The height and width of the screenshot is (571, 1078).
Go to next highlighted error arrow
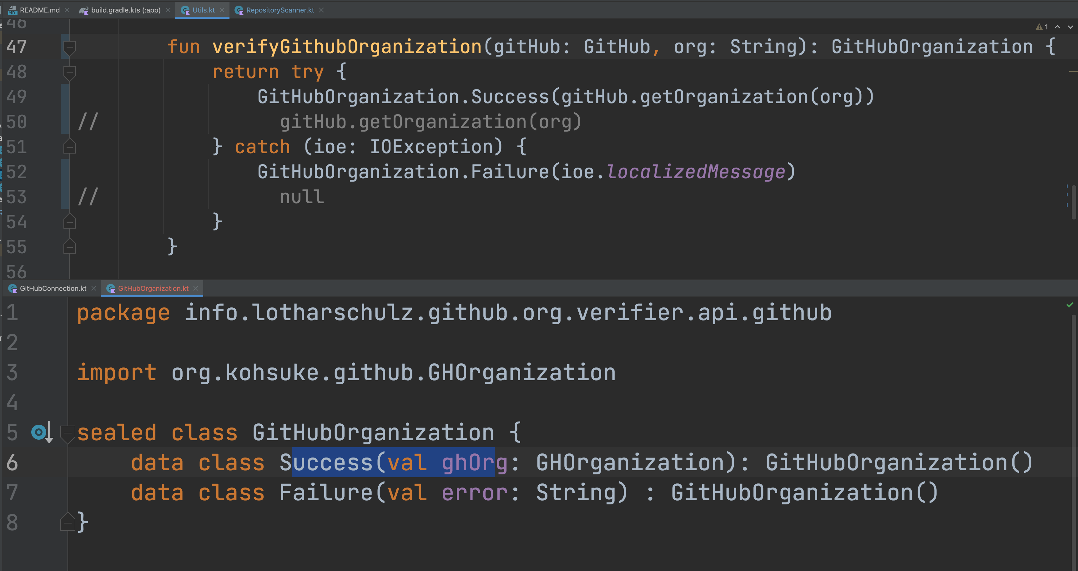tap(1070, 27)
